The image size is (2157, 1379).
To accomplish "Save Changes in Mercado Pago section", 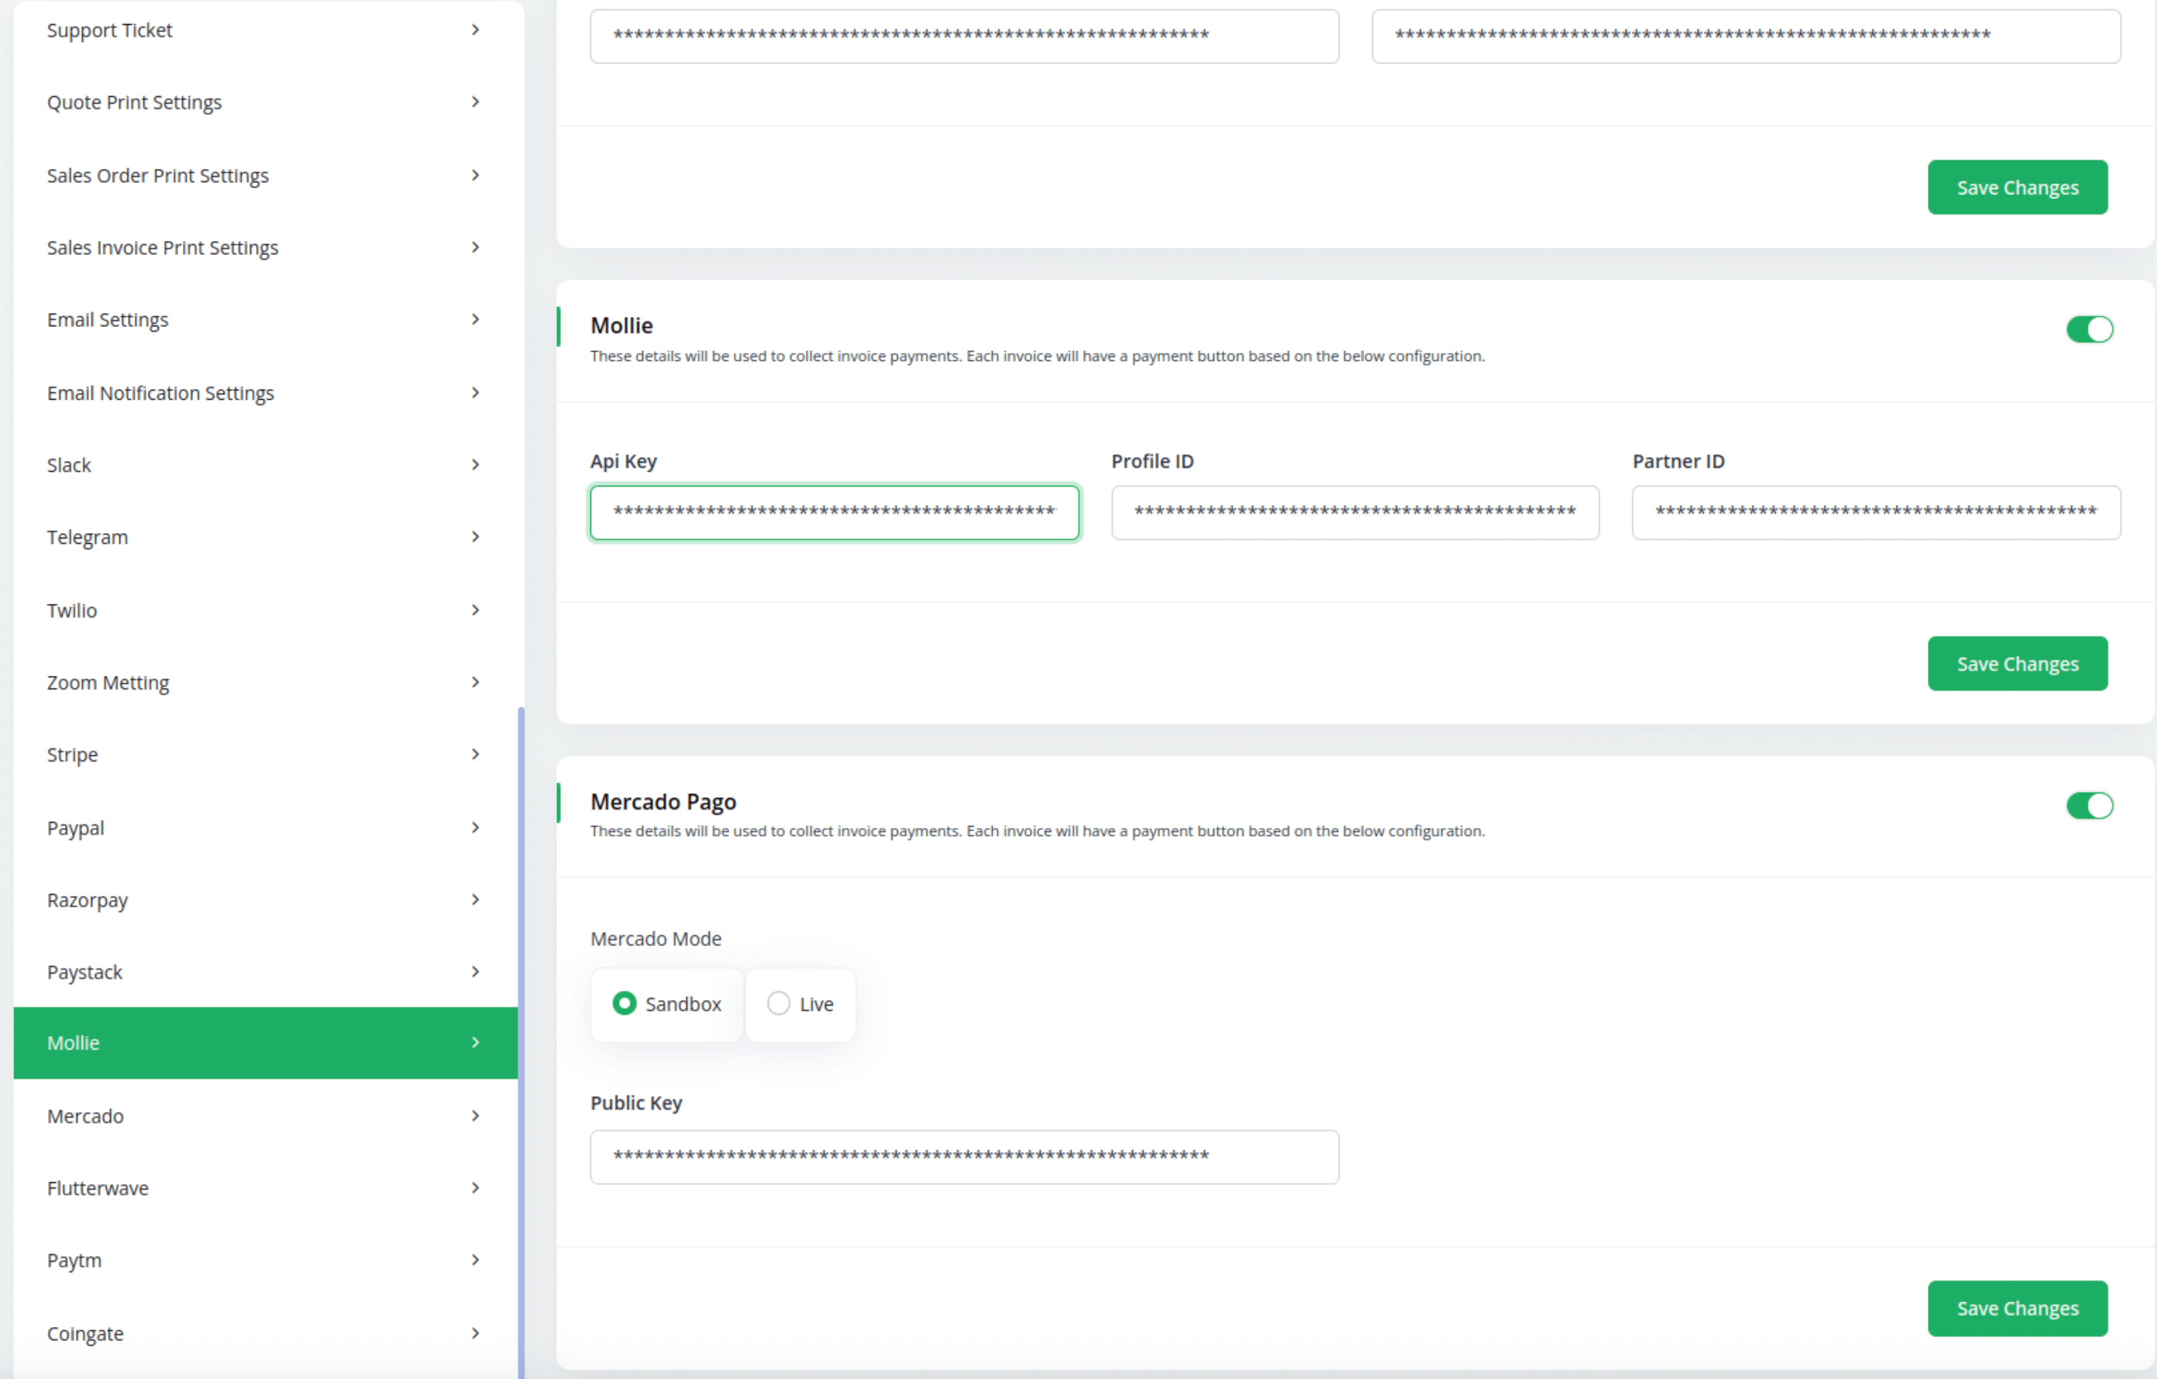I will click(2018, 1309).
